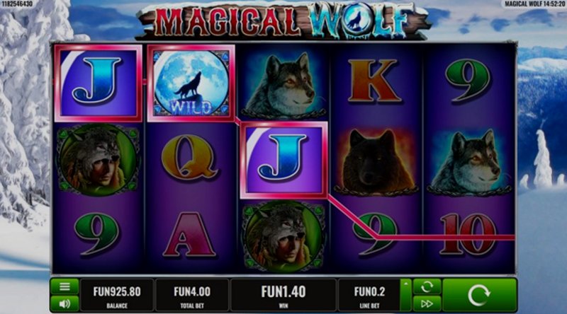The height and width of the screenshot is (314, 567).
Task: Click the red 10 symbol
Action: [468, 235]
